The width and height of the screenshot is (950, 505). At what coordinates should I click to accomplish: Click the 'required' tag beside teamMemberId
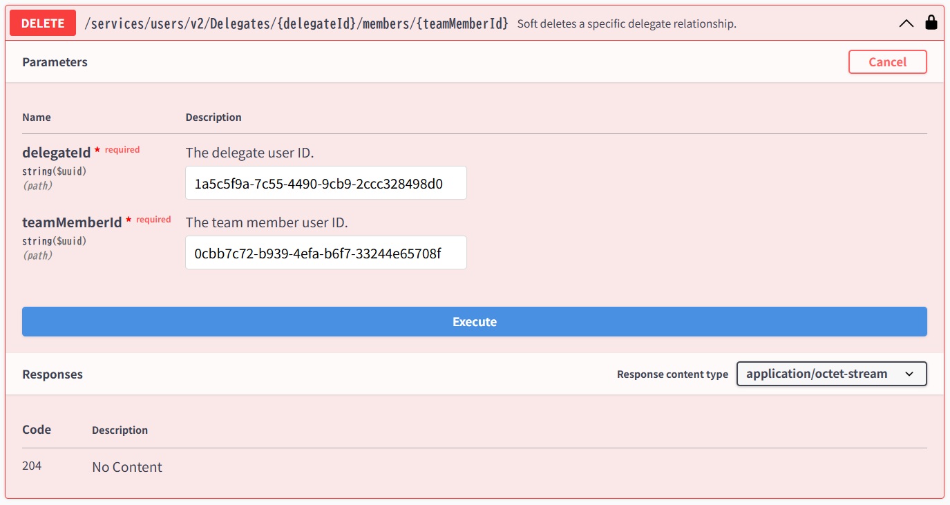point(153,220)
